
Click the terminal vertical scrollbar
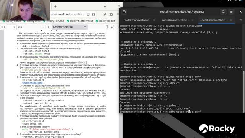tap(243, 92)
